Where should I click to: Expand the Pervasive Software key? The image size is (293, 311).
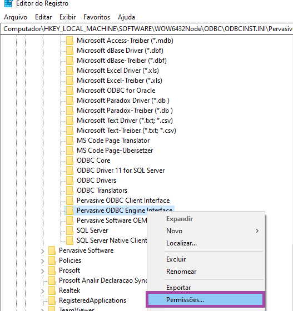42,251
